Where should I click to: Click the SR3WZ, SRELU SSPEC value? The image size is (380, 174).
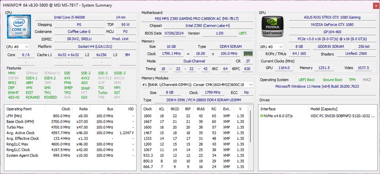(79, 39)
